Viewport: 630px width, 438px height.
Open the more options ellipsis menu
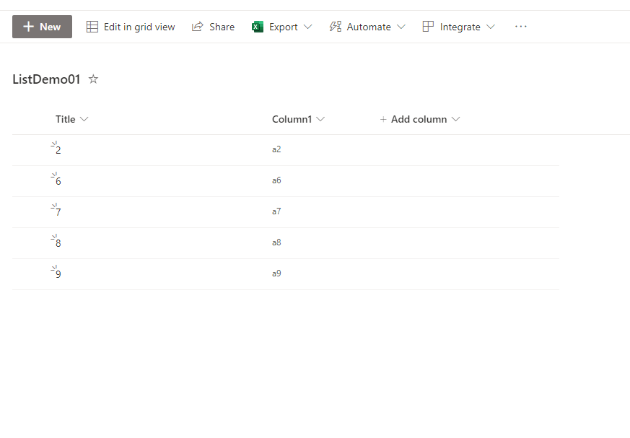(x=521, y=27)
